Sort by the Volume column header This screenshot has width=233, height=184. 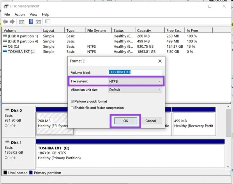(22, 31)
